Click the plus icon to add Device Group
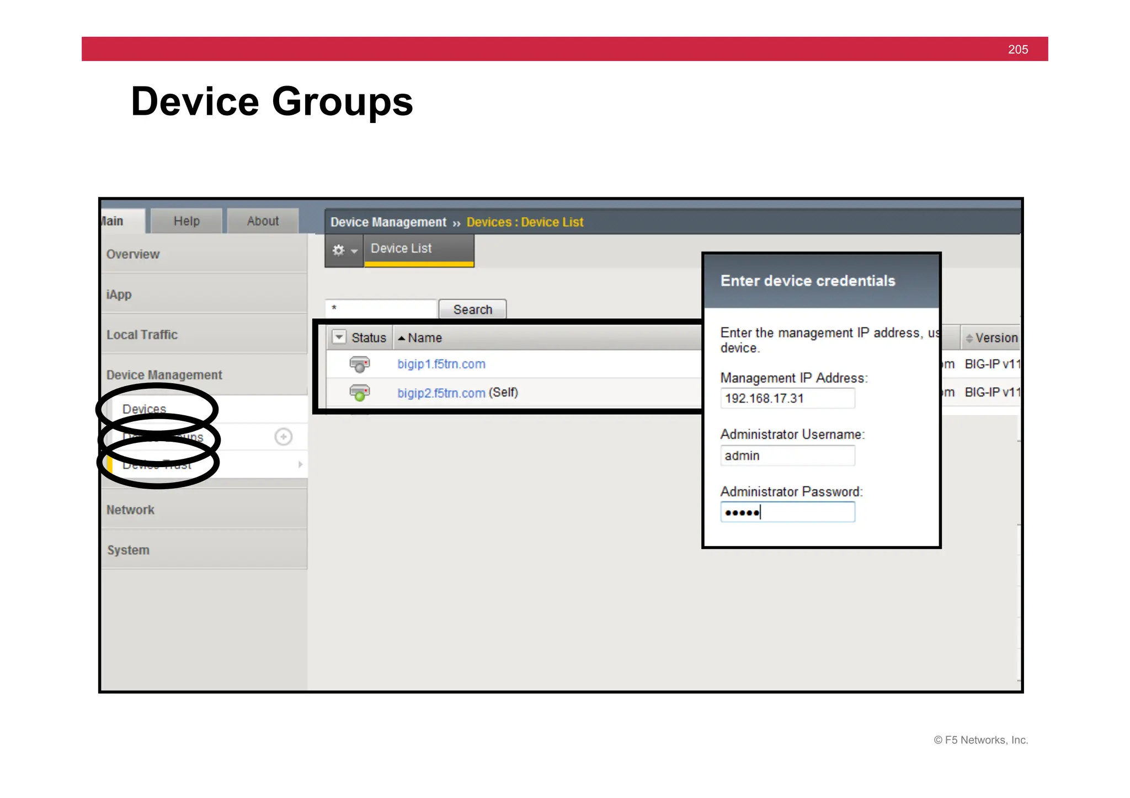The height and width of the screenshot is (798, 1130). click(x=284, y=437)
